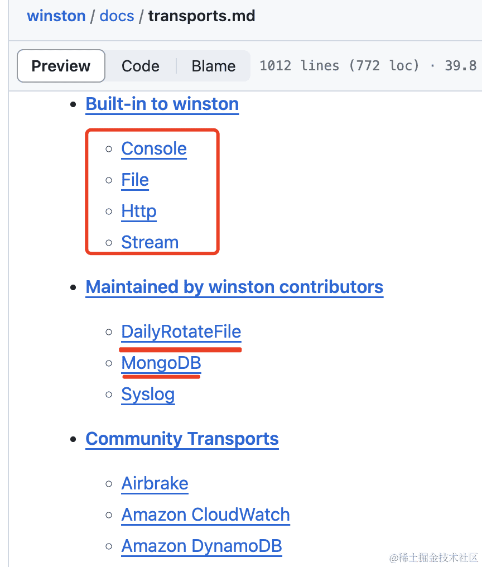Jump to Community Transports section
This screenshot has width=482, height=567.
182,439
